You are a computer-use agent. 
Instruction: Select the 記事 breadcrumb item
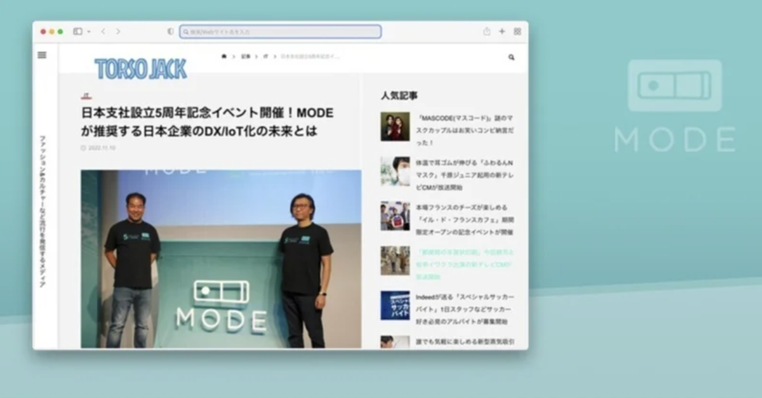245,57
